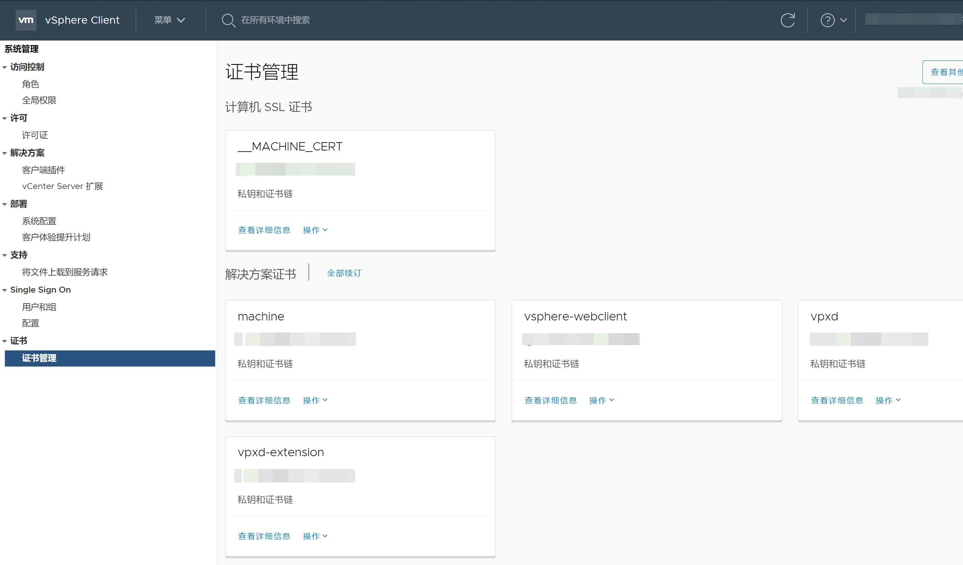Click the vSphere Client vm logo
Viewport: 963px width, 565px height.
(x=26, y=20)
